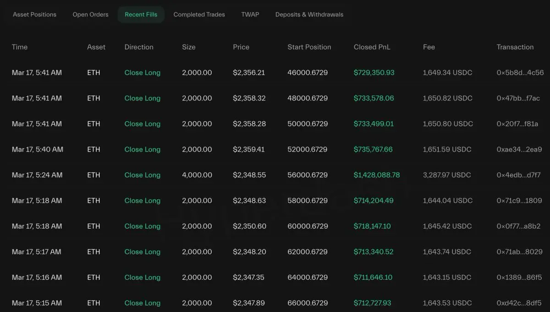This screenshot has width=550, height=312.
Task: Open transaction hash ending in 2ea9
Action: 519,150
